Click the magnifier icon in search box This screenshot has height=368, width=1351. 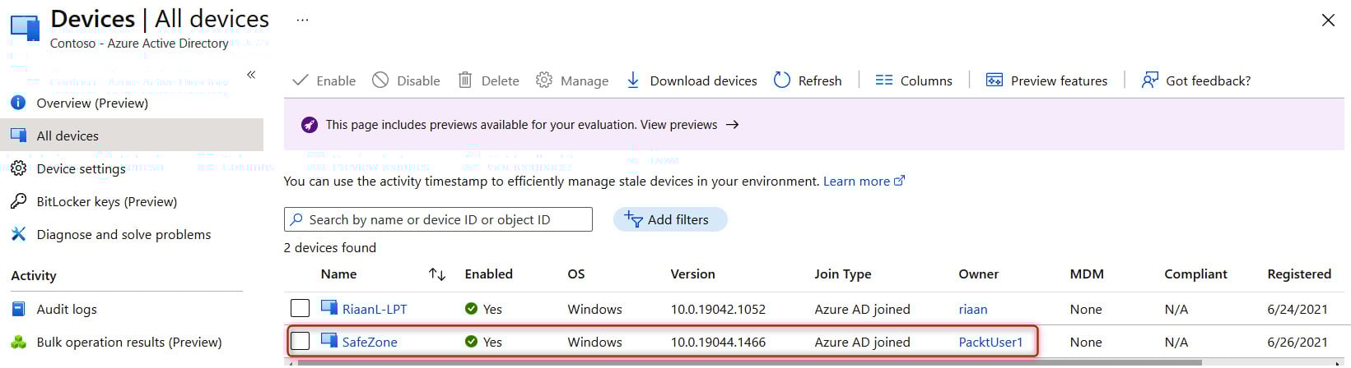[296, 219]
